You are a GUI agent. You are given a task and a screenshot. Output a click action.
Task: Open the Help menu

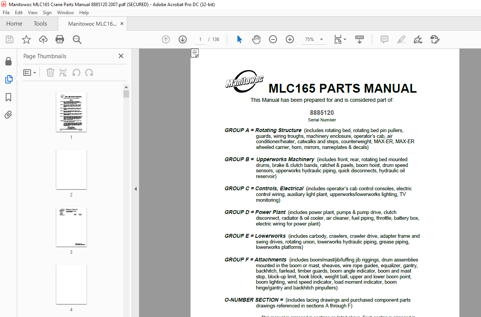[84, 13]
